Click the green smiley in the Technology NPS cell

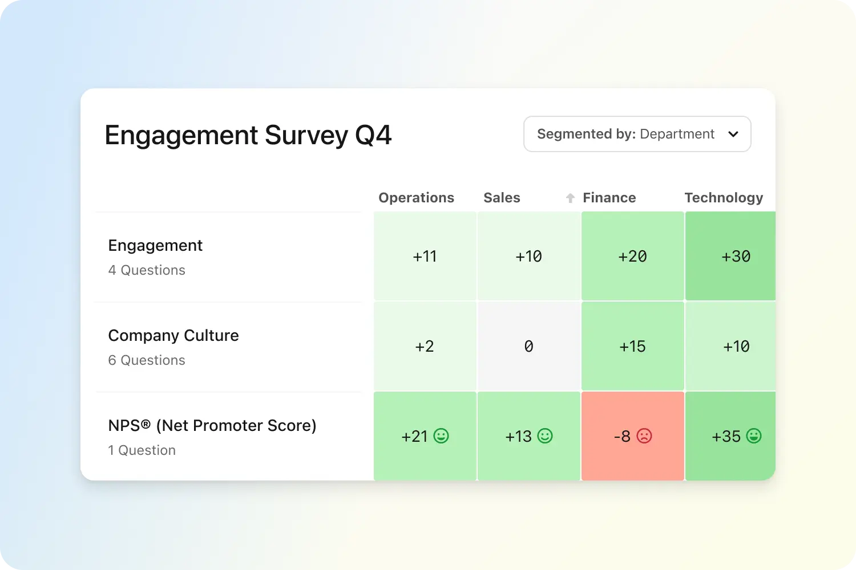(753, 436)
